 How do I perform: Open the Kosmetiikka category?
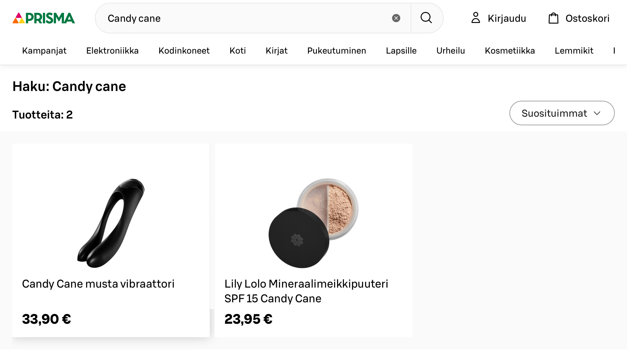point(510,51)
